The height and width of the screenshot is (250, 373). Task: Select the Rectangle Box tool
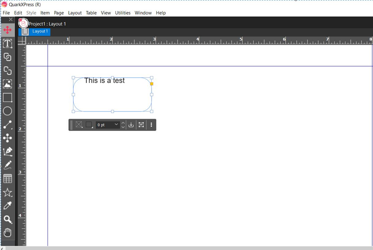pos(7,97)
